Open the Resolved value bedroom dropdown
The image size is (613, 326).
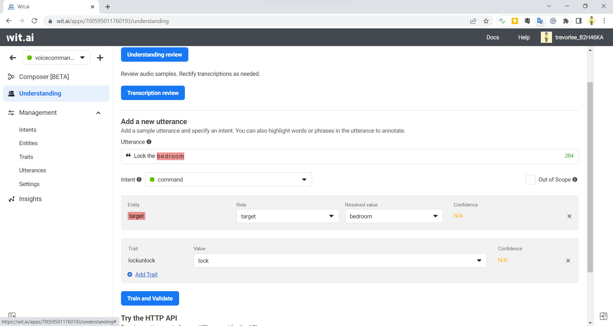click(394, 216)
